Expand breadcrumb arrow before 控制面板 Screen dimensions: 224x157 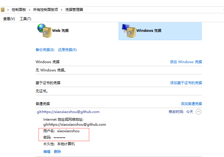8,10
